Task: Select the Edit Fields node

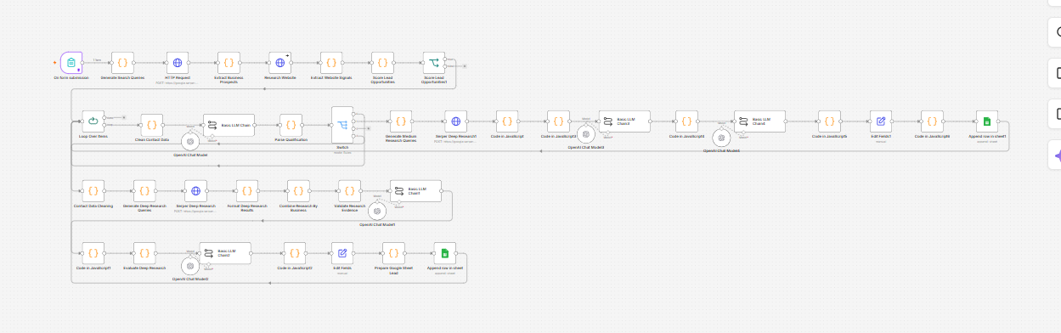Action: point(342,253)
